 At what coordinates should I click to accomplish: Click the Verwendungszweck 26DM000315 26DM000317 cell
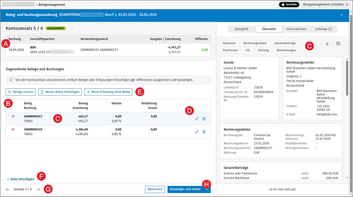(99, 50)
